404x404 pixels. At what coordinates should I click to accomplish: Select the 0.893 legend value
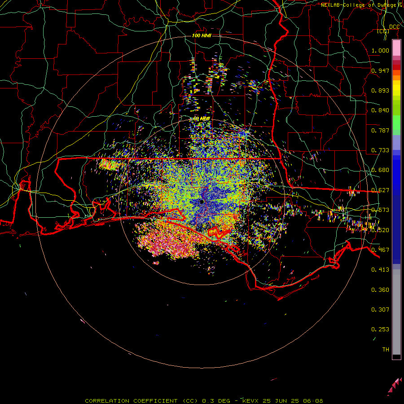(380, 90)
